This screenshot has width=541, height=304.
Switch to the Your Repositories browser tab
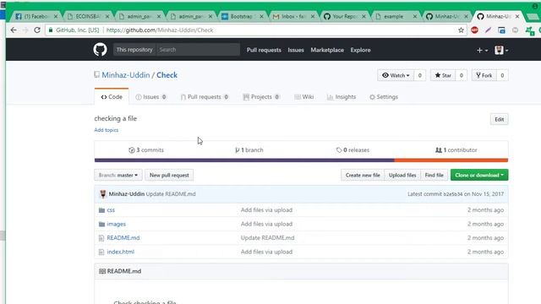[344, 16]
